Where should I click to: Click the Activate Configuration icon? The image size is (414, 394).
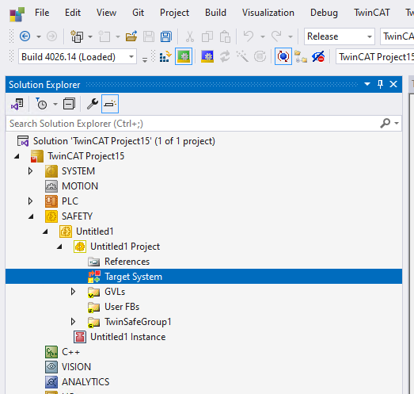[165, 56]
